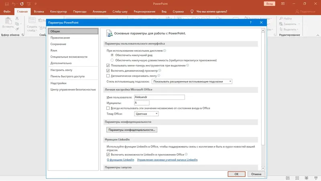The height and width of the screenshot is (181, 321).
Task: Expand the Select (Выделить) dropdown arrow
Action: coord(297,29)
